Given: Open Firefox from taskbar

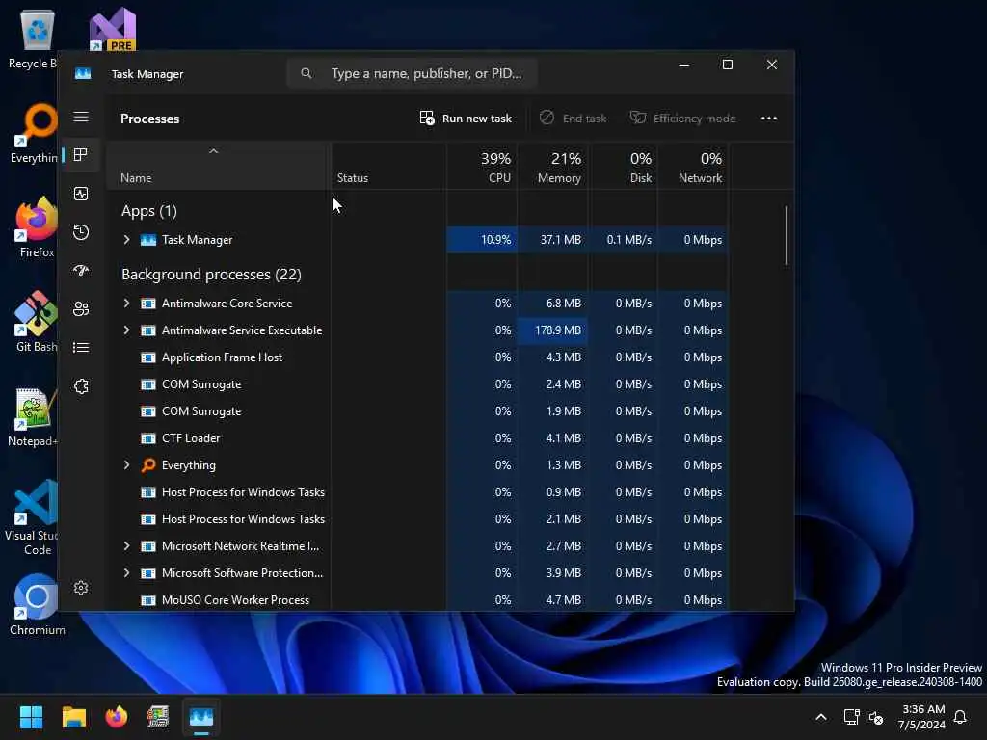Looking at the screenshot, I should [x=116, y=717].
